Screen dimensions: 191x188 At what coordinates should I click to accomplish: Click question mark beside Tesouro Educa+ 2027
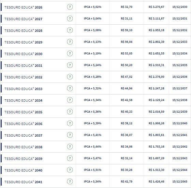pos(70,18)
